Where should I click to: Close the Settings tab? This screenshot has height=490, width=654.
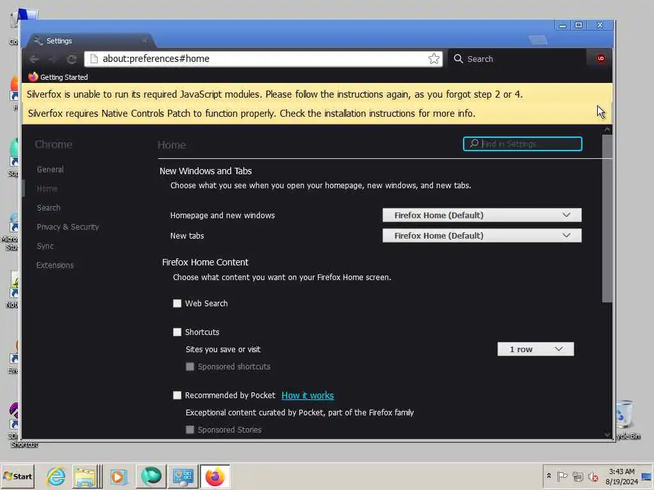click(x=144, y=40)
